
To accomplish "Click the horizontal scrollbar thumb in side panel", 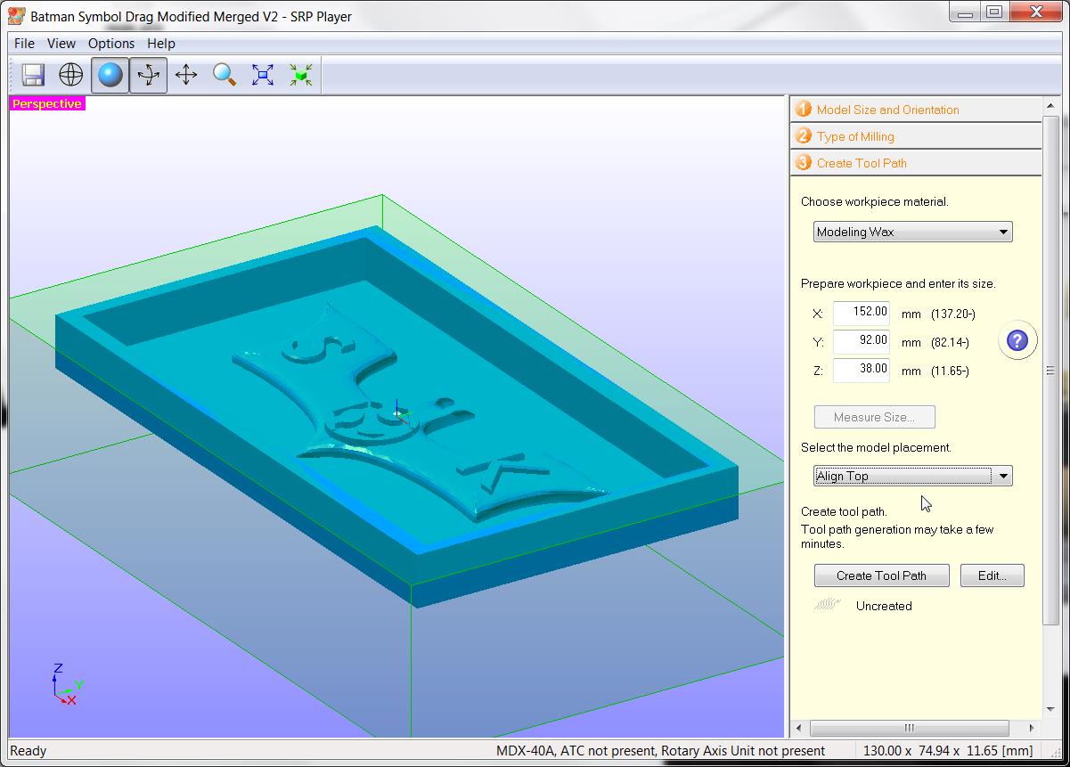I will (x=909, y=728).
